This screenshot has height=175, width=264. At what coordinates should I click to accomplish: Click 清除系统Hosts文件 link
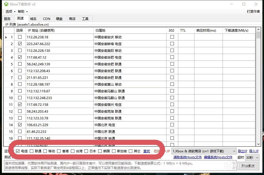point(187,157)
